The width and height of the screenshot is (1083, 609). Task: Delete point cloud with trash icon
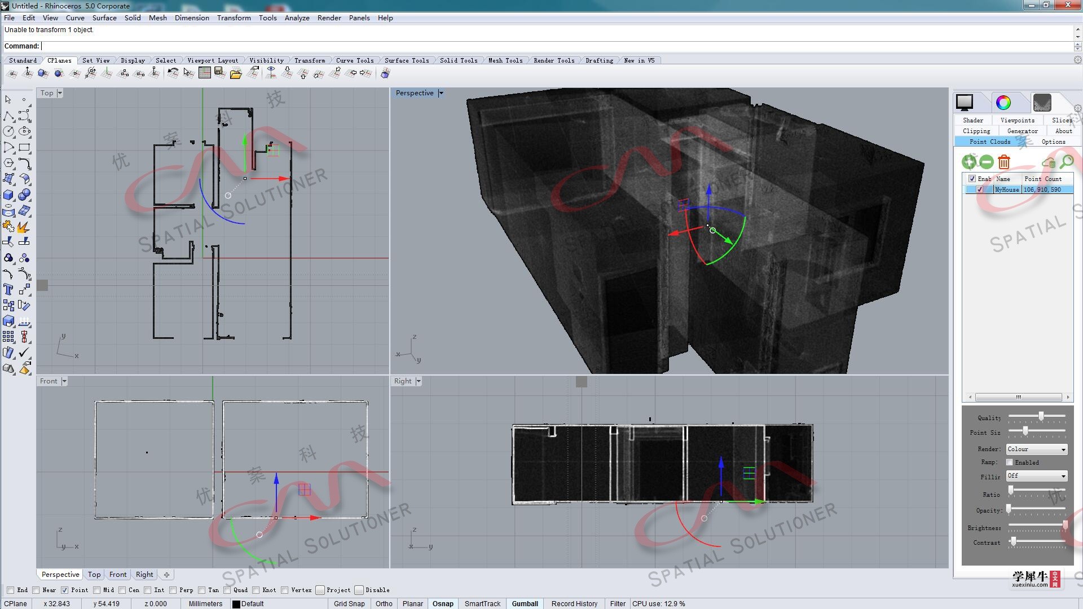[x=1004, y=162]
